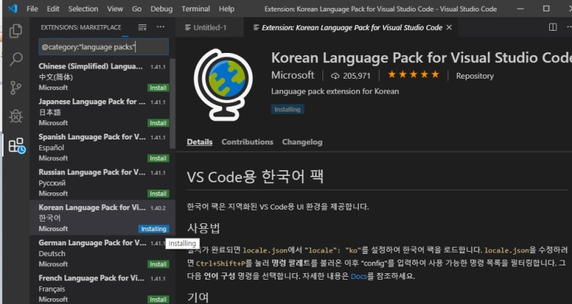Open the Debug view with bug icon
The height and width of the screenshot is (304, 572).
click(x=16, y=117)
